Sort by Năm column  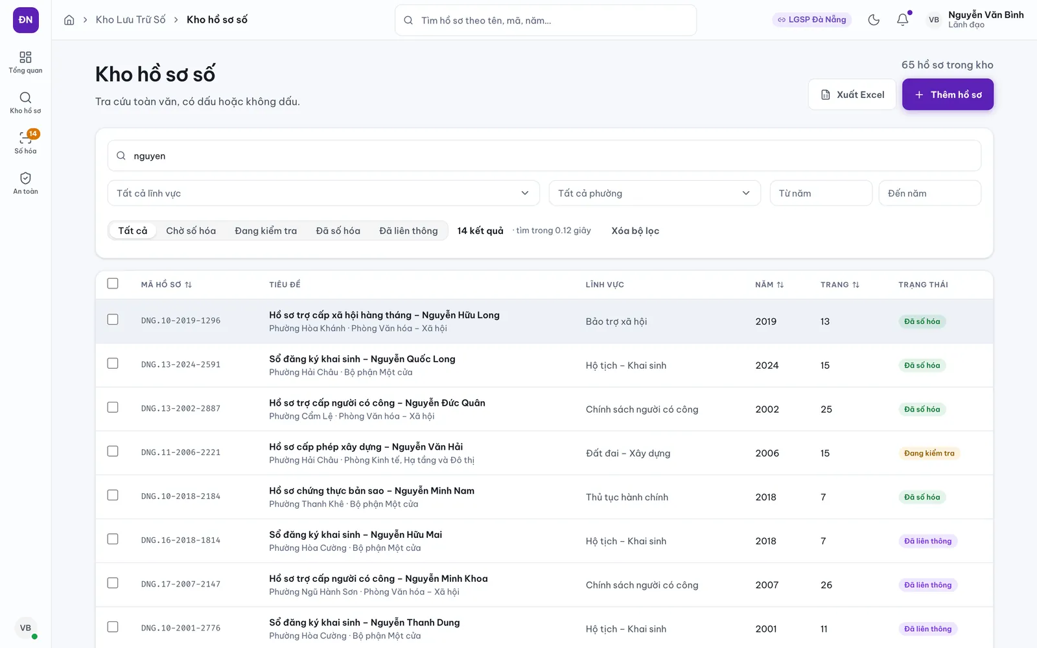(769, 284)
